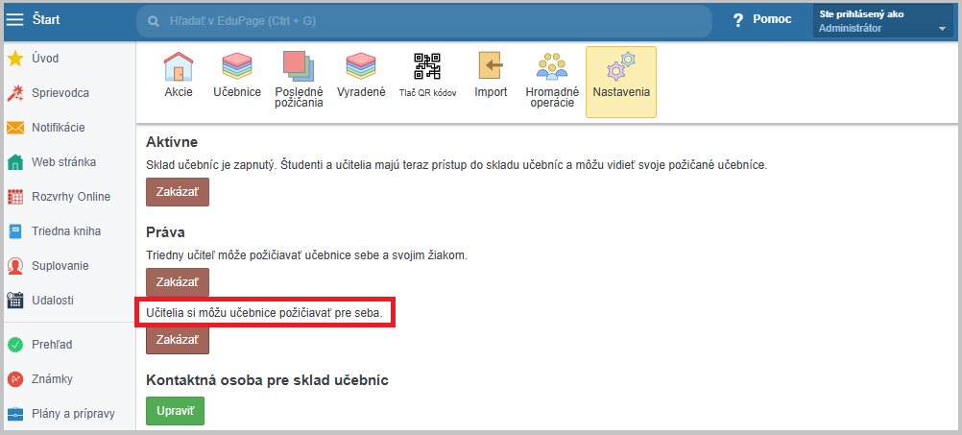
Task: Open Známky red icon
Action: tap(14, 379)
